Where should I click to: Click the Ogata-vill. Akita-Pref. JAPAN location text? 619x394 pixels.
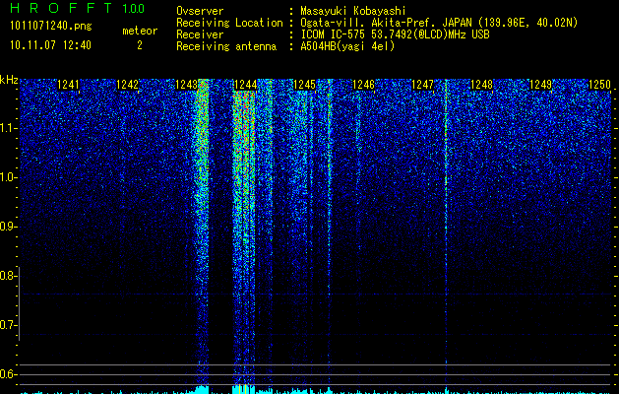[439, 24]
